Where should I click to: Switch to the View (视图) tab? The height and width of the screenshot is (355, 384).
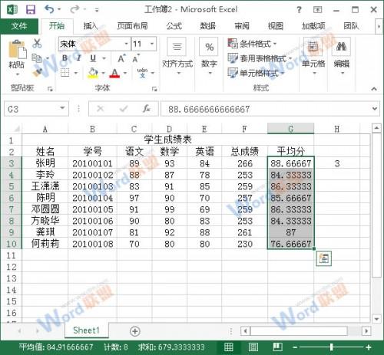[x=276, y=26]
